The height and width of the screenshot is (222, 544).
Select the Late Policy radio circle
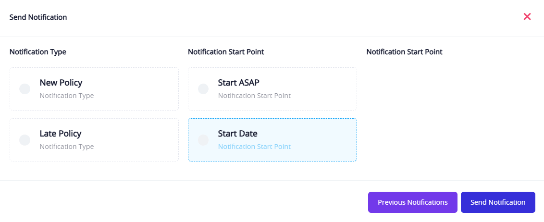[x=25, y=140]
